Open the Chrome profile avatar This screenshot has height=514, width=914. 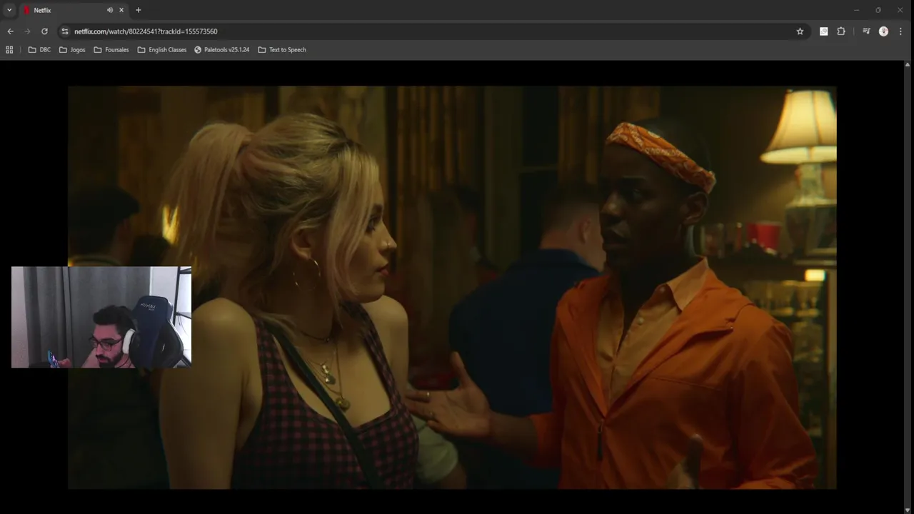883,31
